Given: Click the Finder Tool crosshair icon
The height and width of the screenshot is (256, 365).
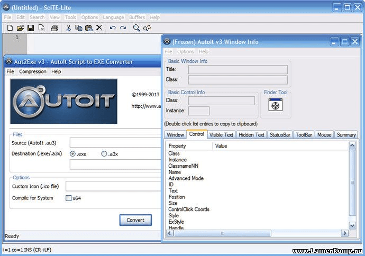Looking at the screenshot, I should pyautogui.click(x=275, y=106).
